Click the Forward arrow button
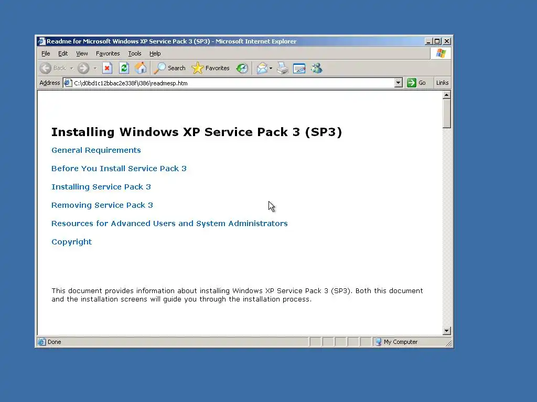Image resolution: width=537 pixels, height=402 pixels. point(83,69)
